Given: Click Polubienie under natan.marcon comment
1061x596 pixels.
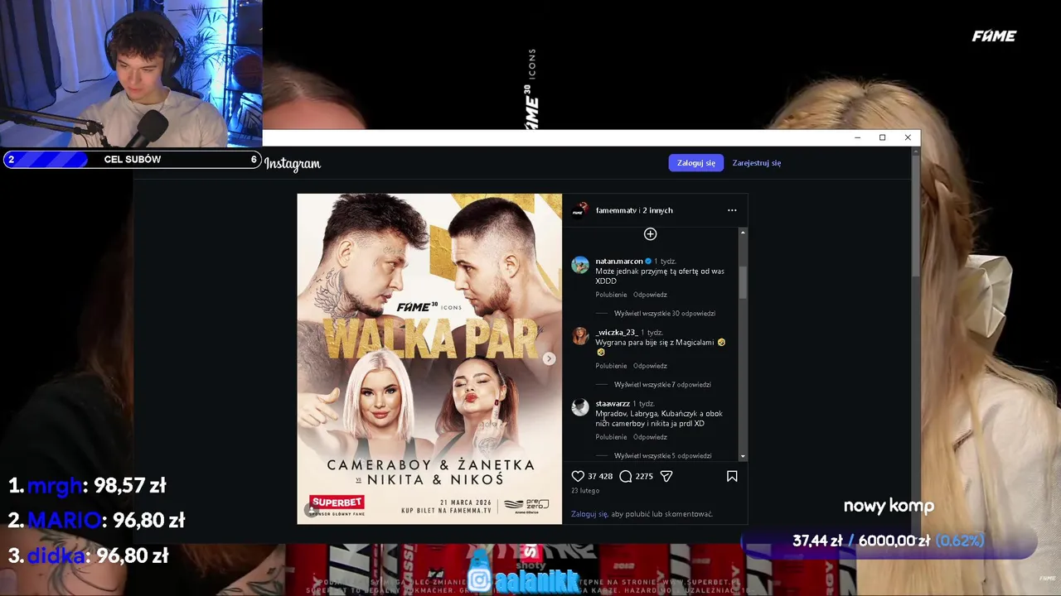Looking at the screenshot, I should click(611, 295).
